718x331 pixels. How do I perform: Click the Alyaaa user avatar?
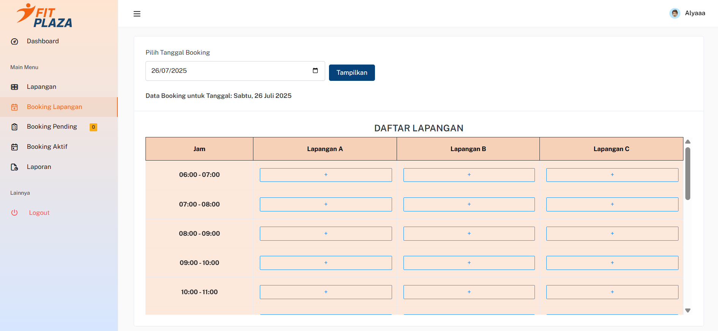[674, 13]
